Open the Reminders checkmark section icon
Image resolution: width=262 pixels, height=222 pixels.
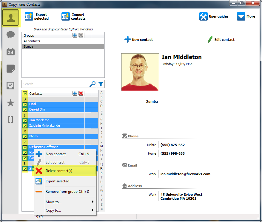coord(10,86)
